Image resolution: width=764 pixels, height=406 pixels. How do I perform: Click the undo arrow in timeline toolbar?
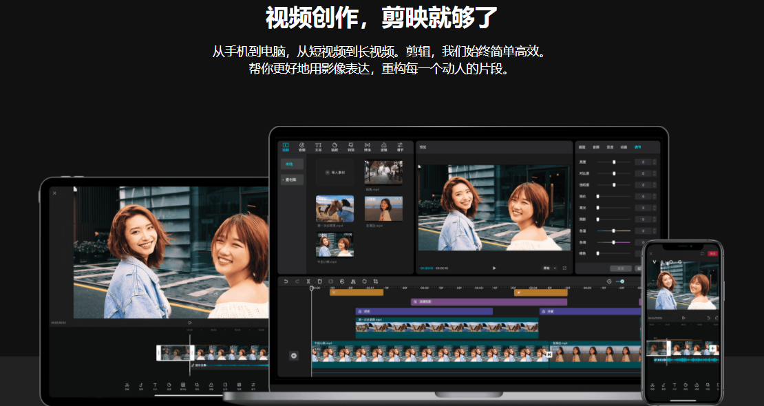(286, 281)
